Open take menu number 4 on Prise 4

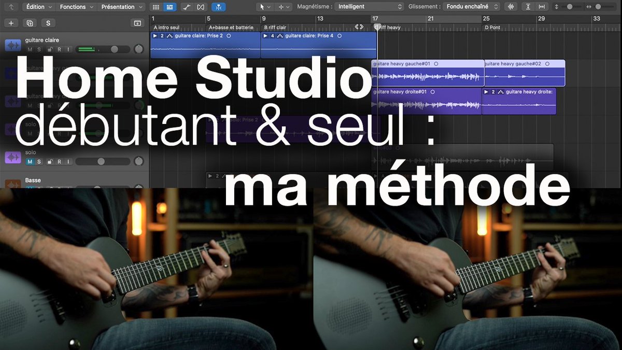pos(272,36)
